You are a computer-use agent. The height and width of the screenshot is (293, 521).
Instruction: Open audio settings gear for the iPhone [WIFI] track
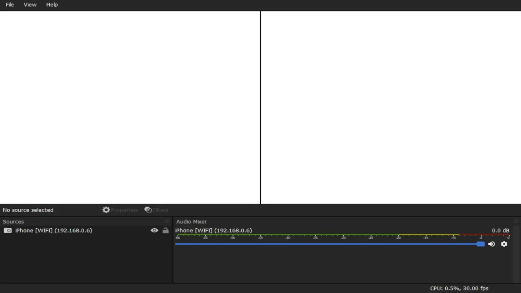click(504, 244)
